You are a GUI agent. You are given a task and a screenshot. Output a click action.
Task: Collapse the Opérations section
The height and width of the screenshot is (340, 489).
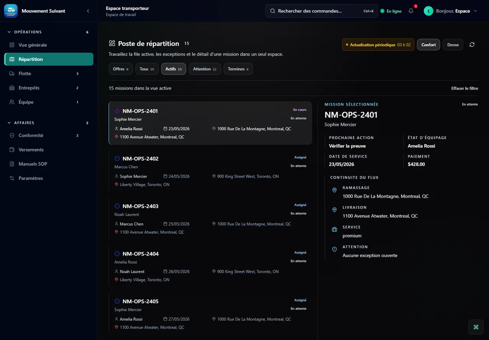click(x=9, y=32)
